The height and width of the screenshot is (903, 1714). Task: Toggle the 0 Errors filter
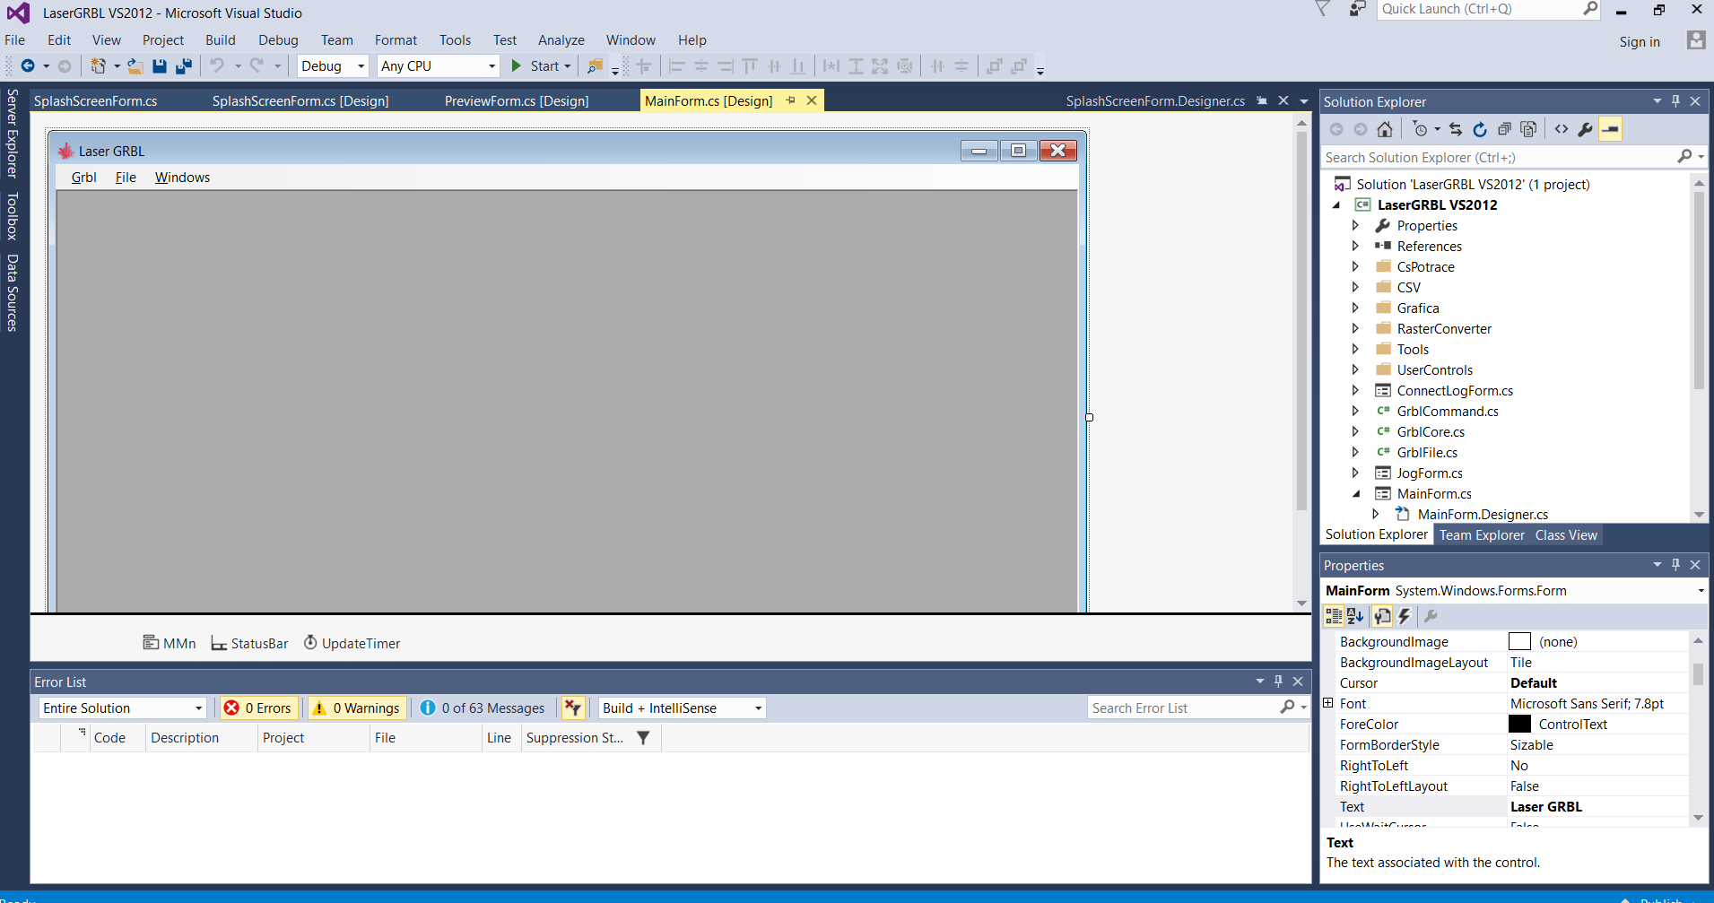pyautogui.click(x=258, y=708)
